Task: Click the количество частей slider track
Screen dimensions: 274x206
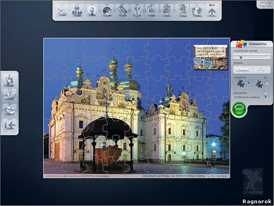Action: point(252,56)
